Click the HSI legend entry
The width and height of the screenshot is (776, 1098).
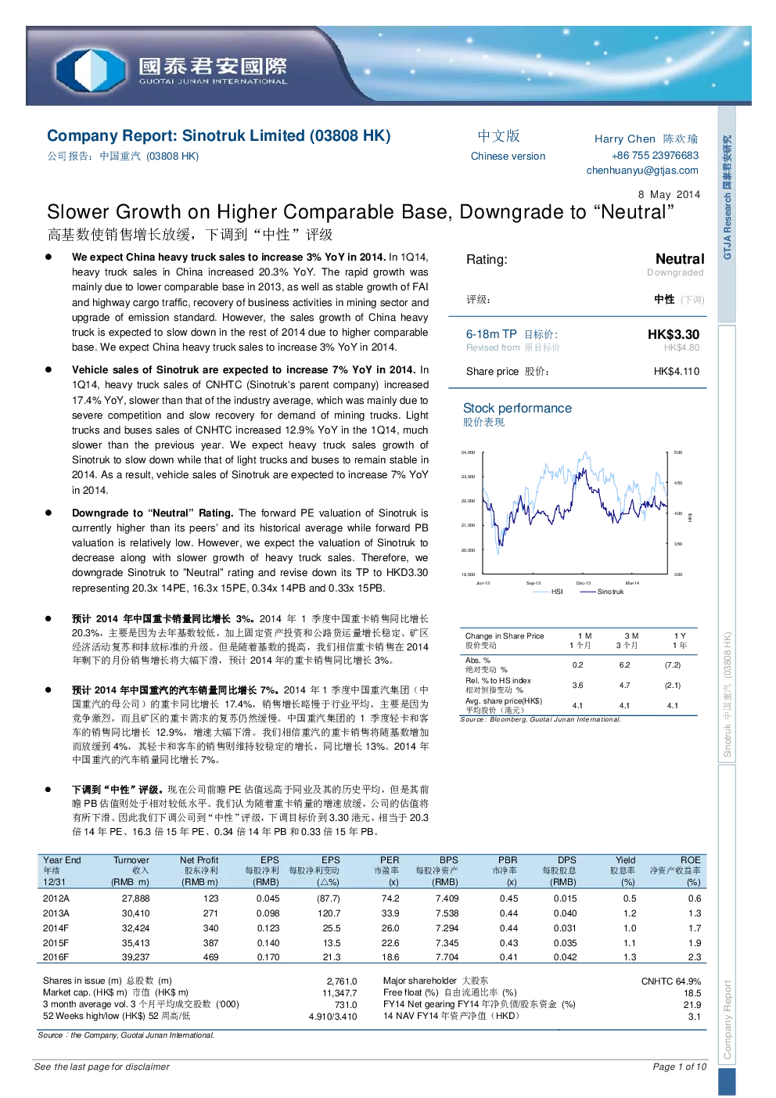point(548,592)
